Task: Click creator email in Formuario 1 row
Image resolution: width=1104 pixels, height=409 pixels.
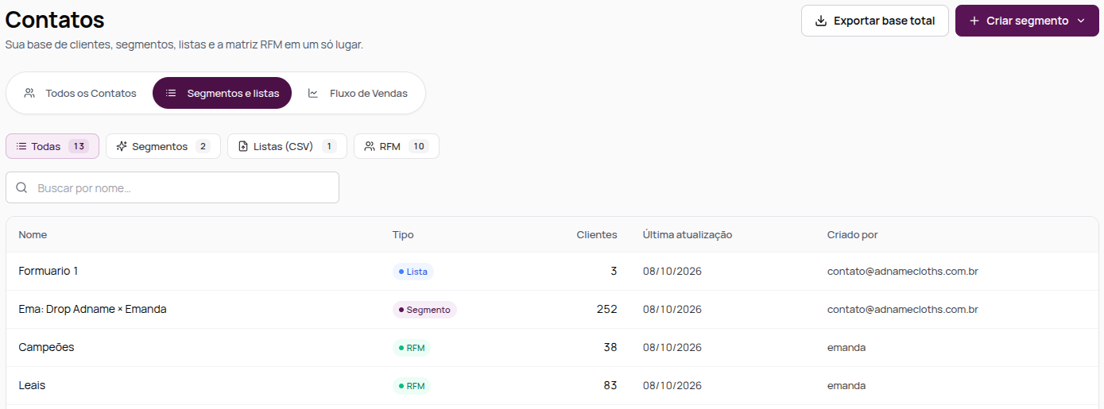Action: coord(902,272)
